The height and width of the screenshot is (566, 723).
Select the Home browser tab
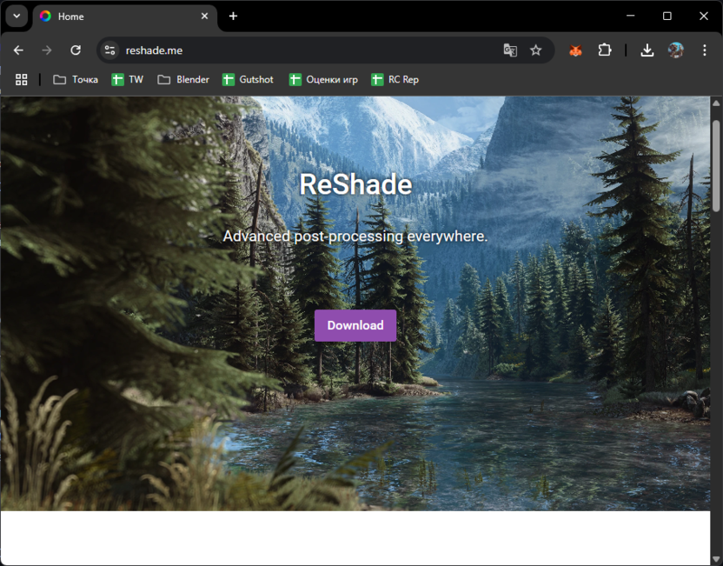124,17
